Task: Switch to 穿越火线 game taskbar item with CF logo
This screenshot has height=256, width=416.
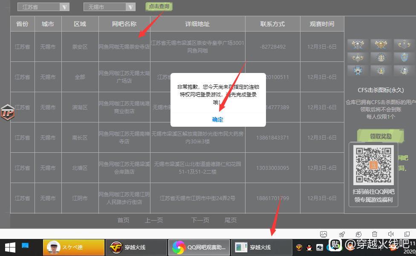Action: [x=136, y=247]
